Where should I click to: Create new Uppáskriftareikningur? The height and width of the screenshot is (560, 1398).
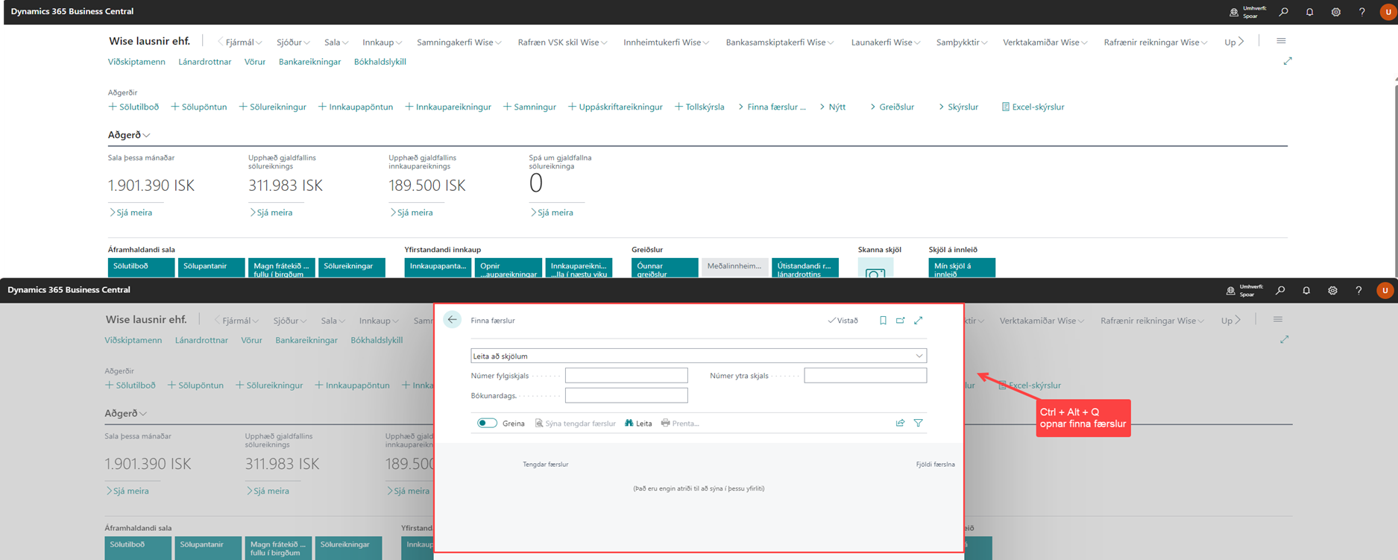pos(615,107)
